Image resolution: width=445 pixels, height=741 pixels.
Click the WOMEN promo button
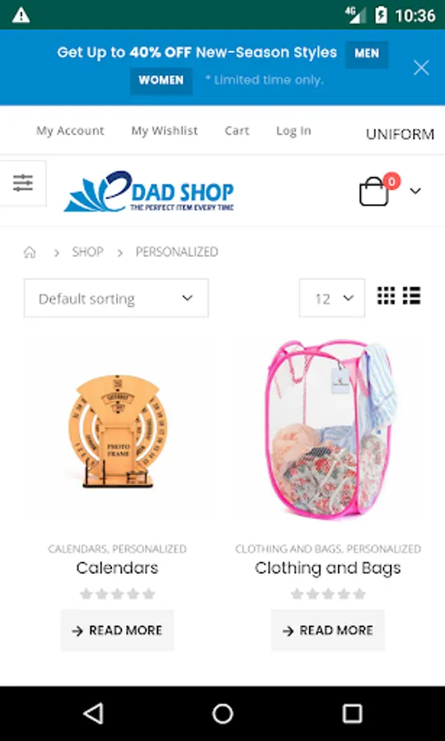[162, 81]
